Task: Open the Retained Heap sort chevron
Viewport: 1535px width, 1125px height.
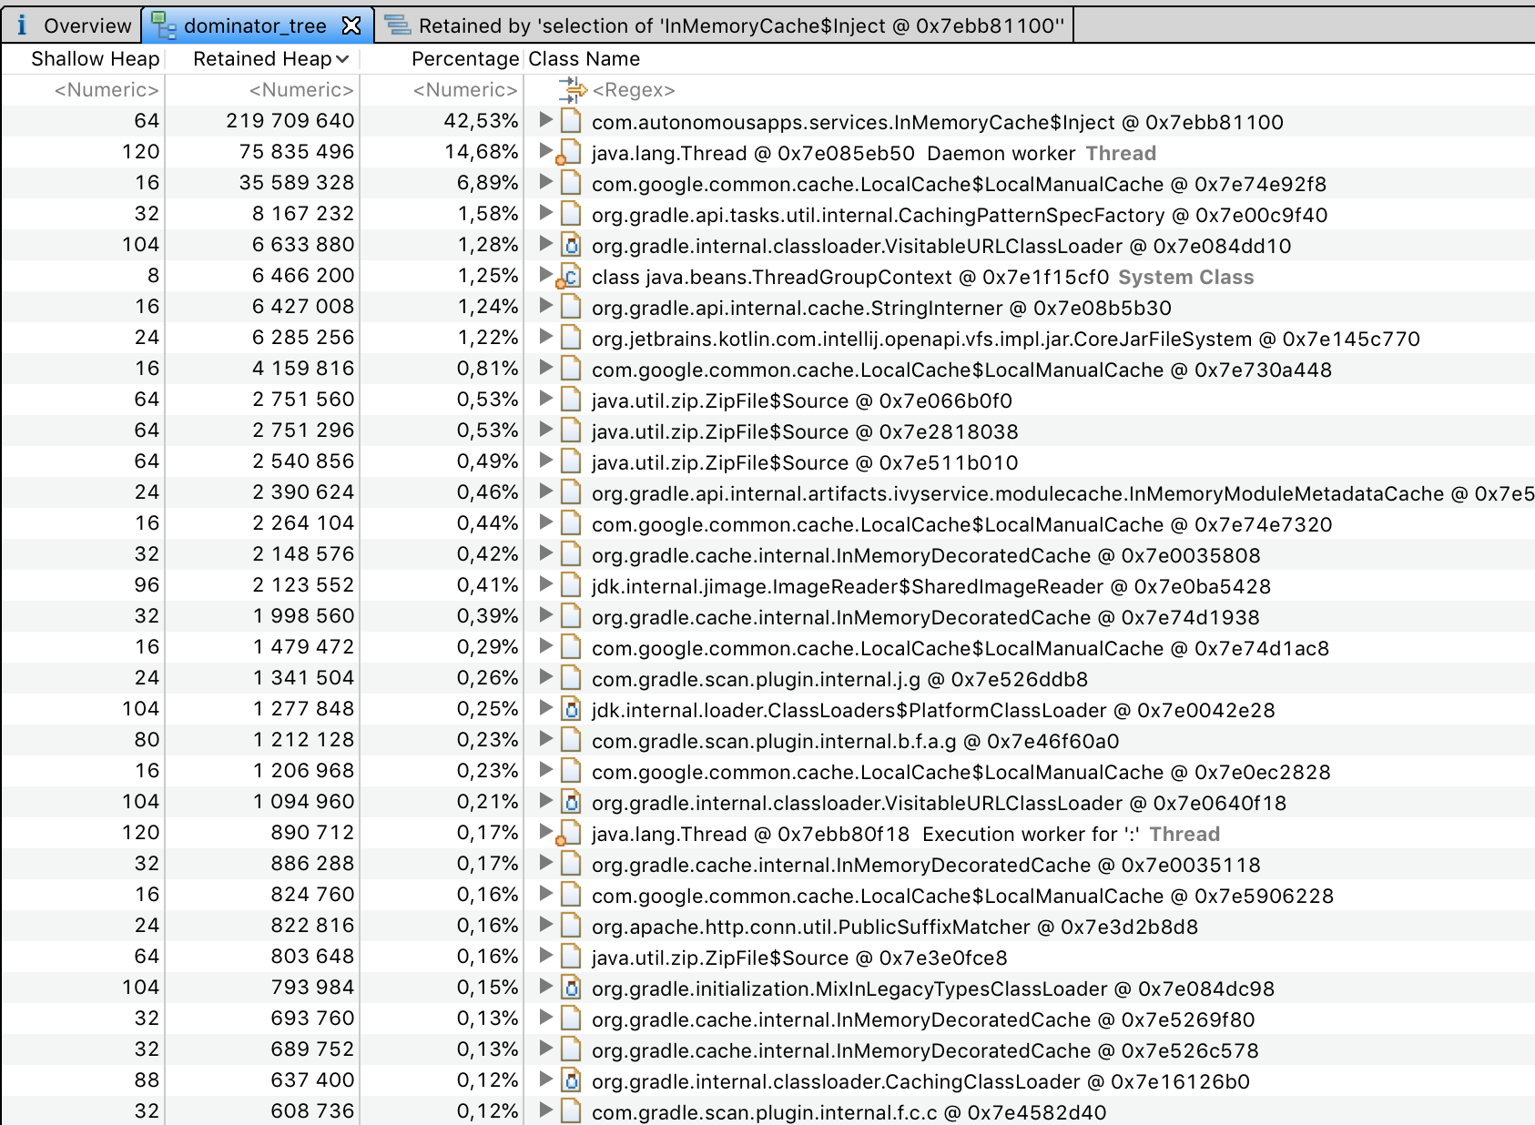Action: click(x=341, y=58)
